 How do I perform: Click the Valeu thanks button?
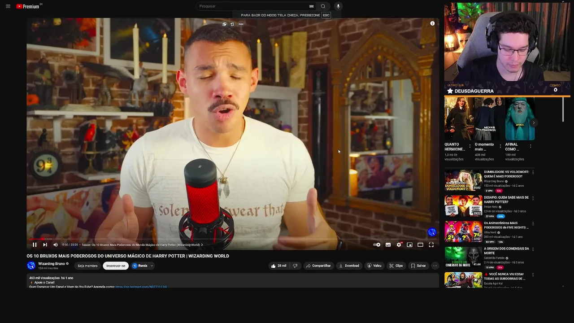point(374,266)
